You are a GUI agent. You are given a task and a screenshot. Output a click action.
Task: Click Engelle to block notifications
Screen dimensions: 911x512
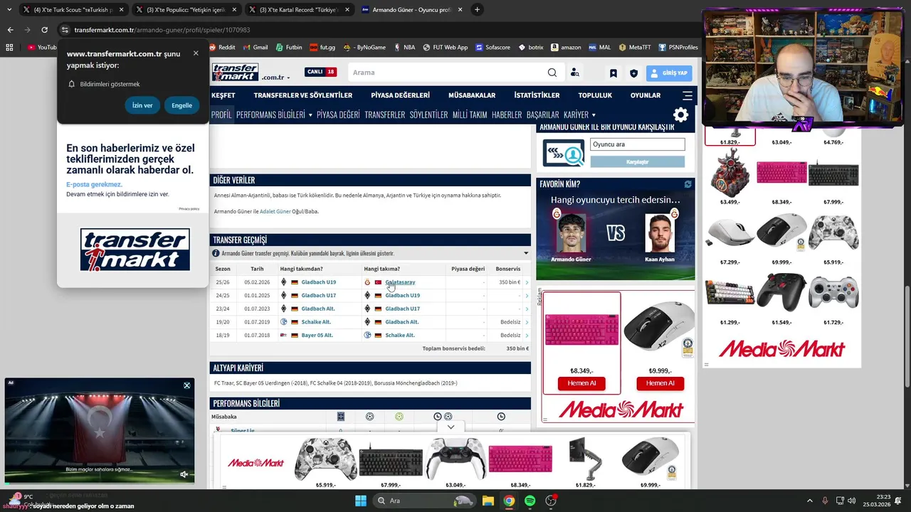click(181, 105)
